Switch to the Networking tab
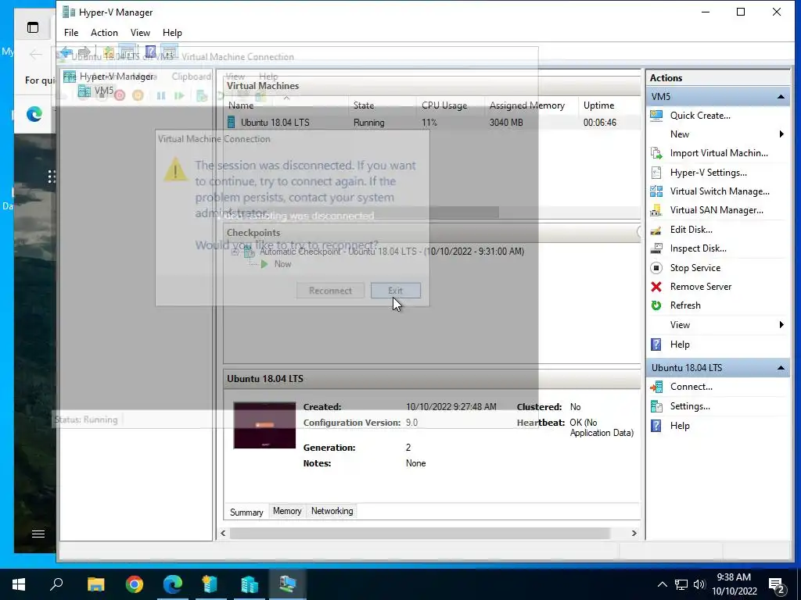Screen dimensions: 801x600 pos(332,511)
